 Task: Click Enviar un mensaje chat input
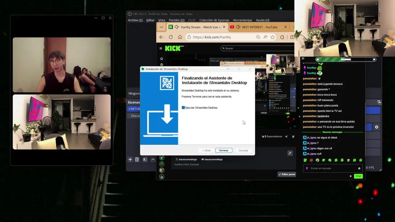333,168
